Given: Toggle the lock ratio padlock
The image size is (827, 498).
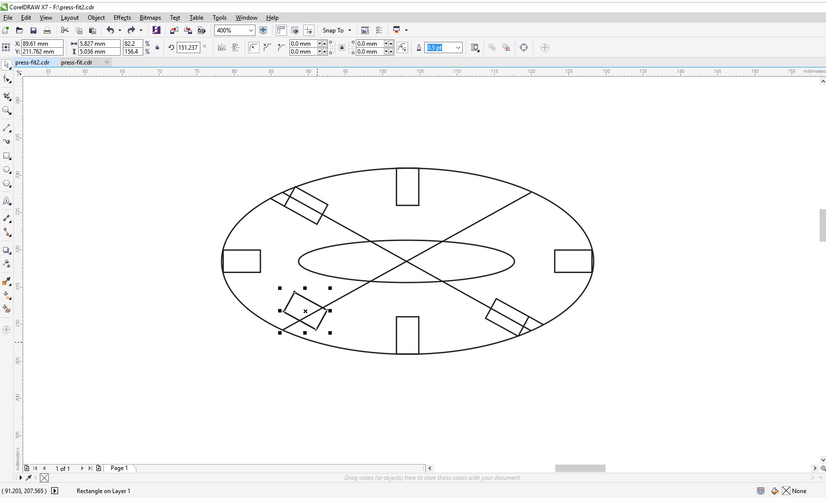Looking at the screenshot, I should pos(158,48).
